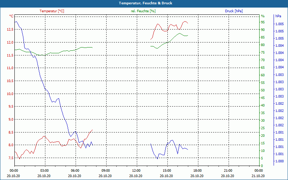Click '90' on the green humidity axis
Screen dimensions: 288x180
[263, 30]
